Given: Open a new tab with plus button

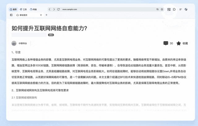Looking at the screenshot, I should coord(46,15).
